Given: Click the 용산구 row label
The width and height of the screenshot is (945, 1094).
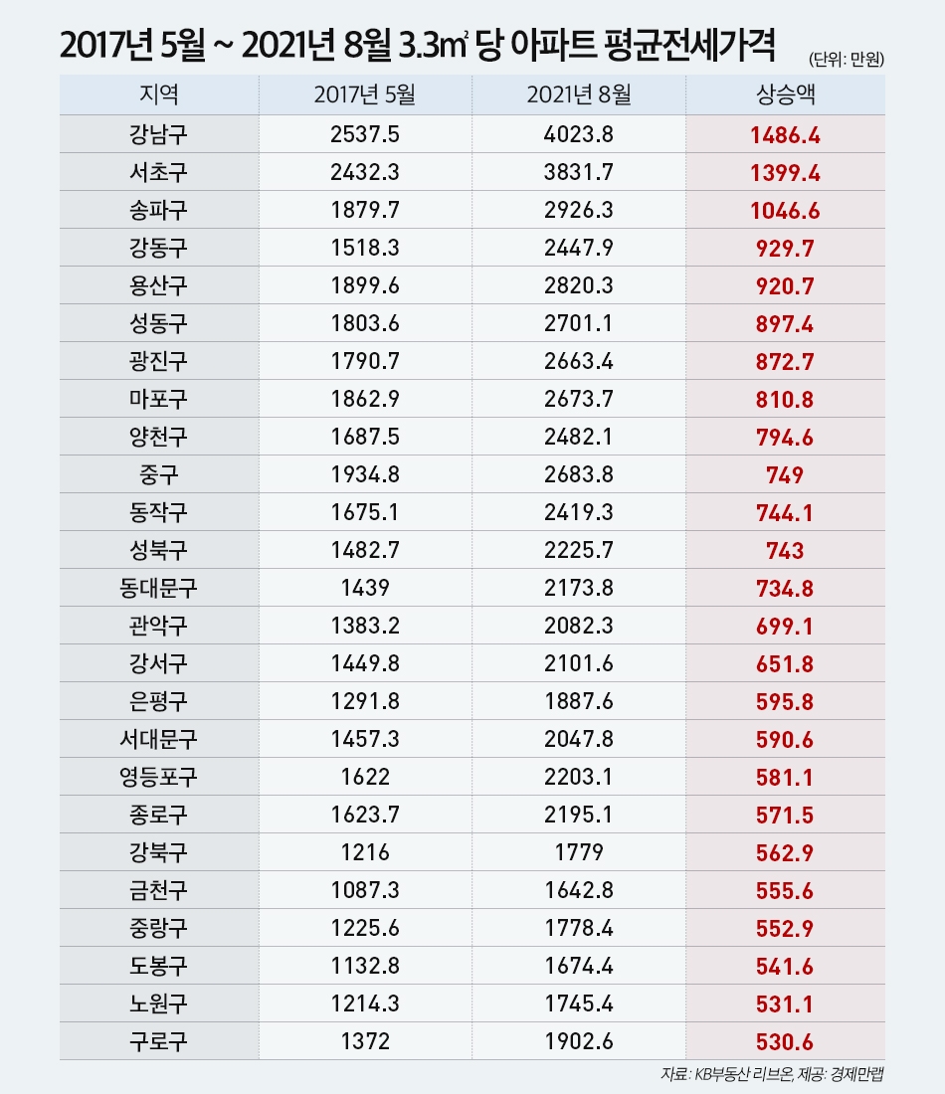Looking at the screenshot, I should [158, 285].
